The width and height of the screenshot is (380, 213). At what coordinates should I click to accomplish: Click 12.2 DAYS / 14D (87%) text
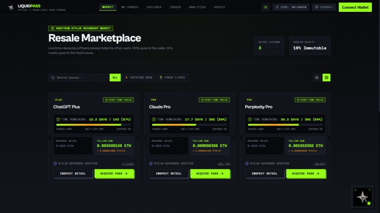click(x=110, y=119)
